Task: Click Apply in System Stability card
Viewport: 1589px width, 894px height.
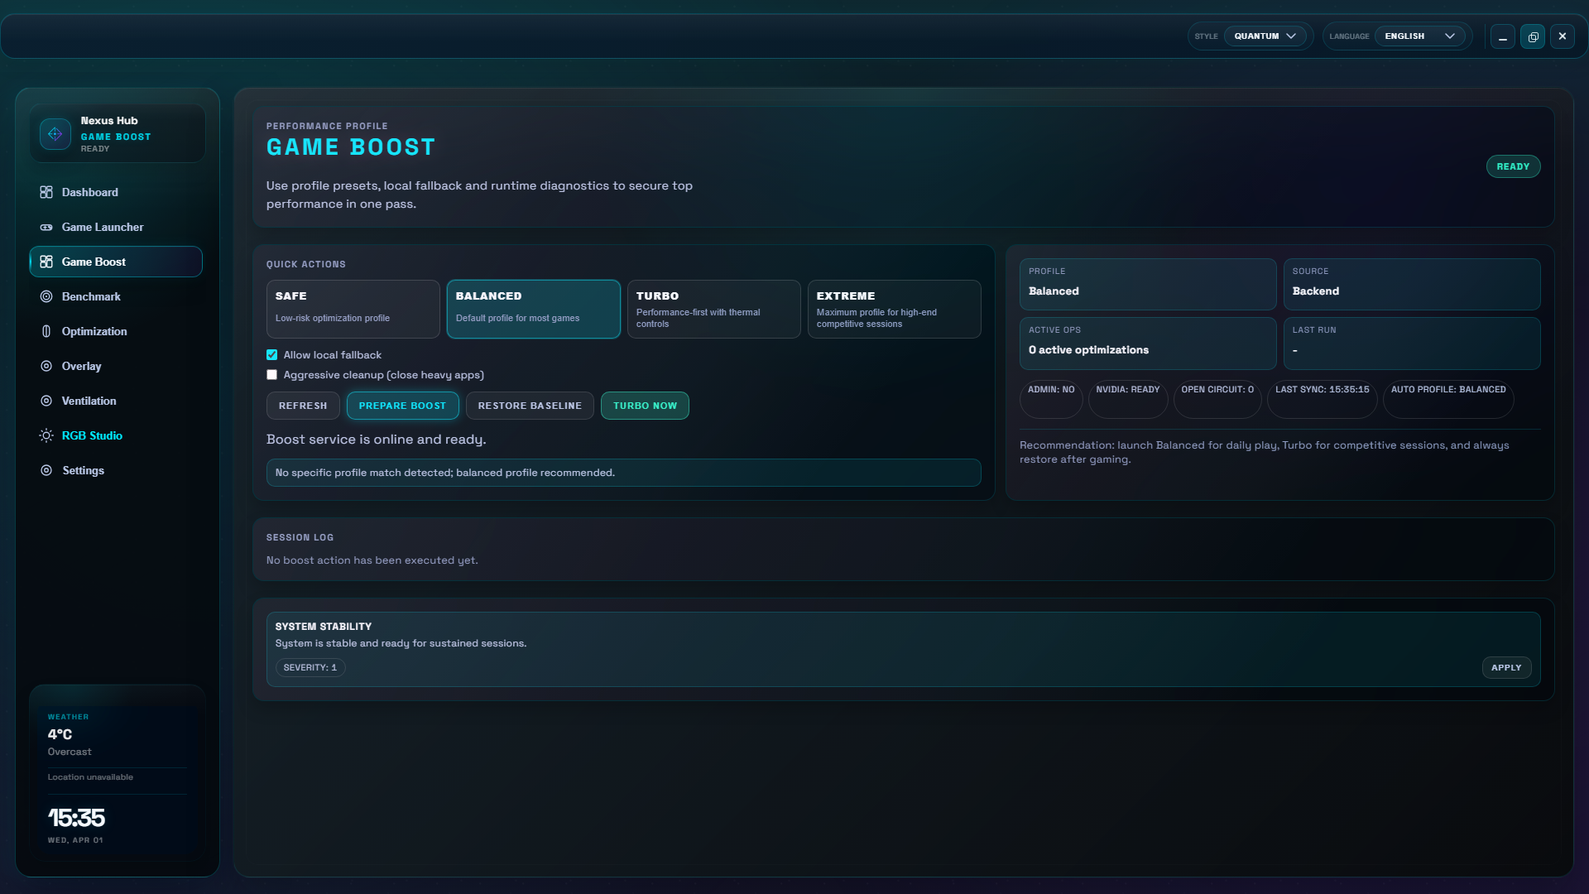Action: [x=1505, y=668]
